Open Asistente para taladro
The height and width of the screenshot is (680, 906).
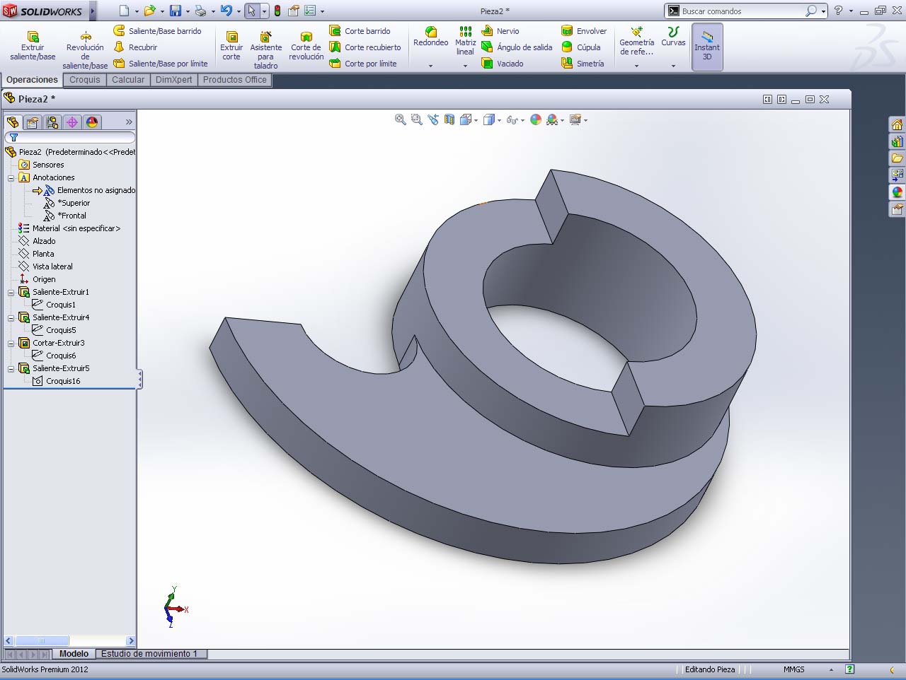(265, 49)
